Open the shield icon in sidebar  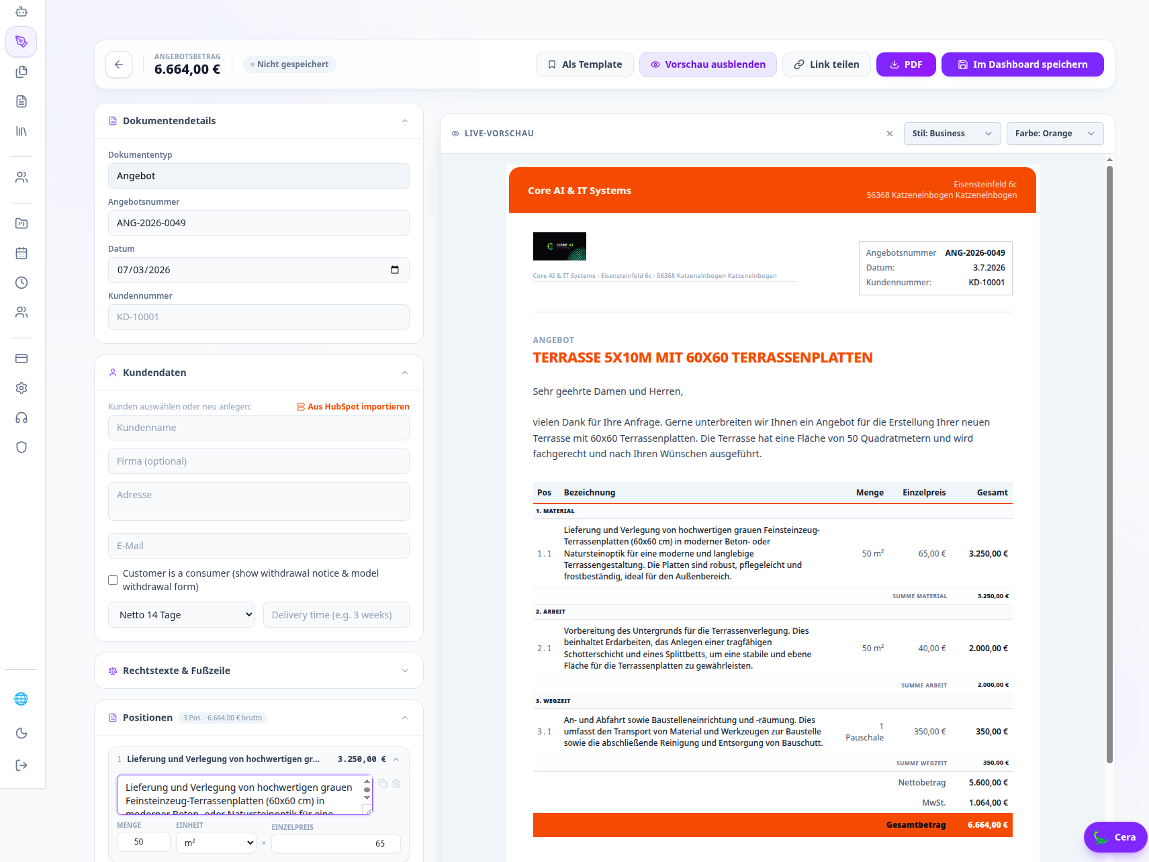click(21, 447)
